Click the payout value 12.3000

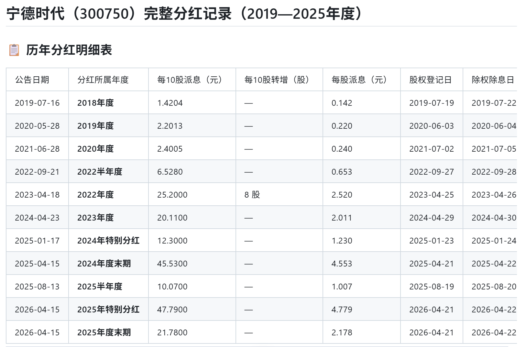click(x=172, y=241)
